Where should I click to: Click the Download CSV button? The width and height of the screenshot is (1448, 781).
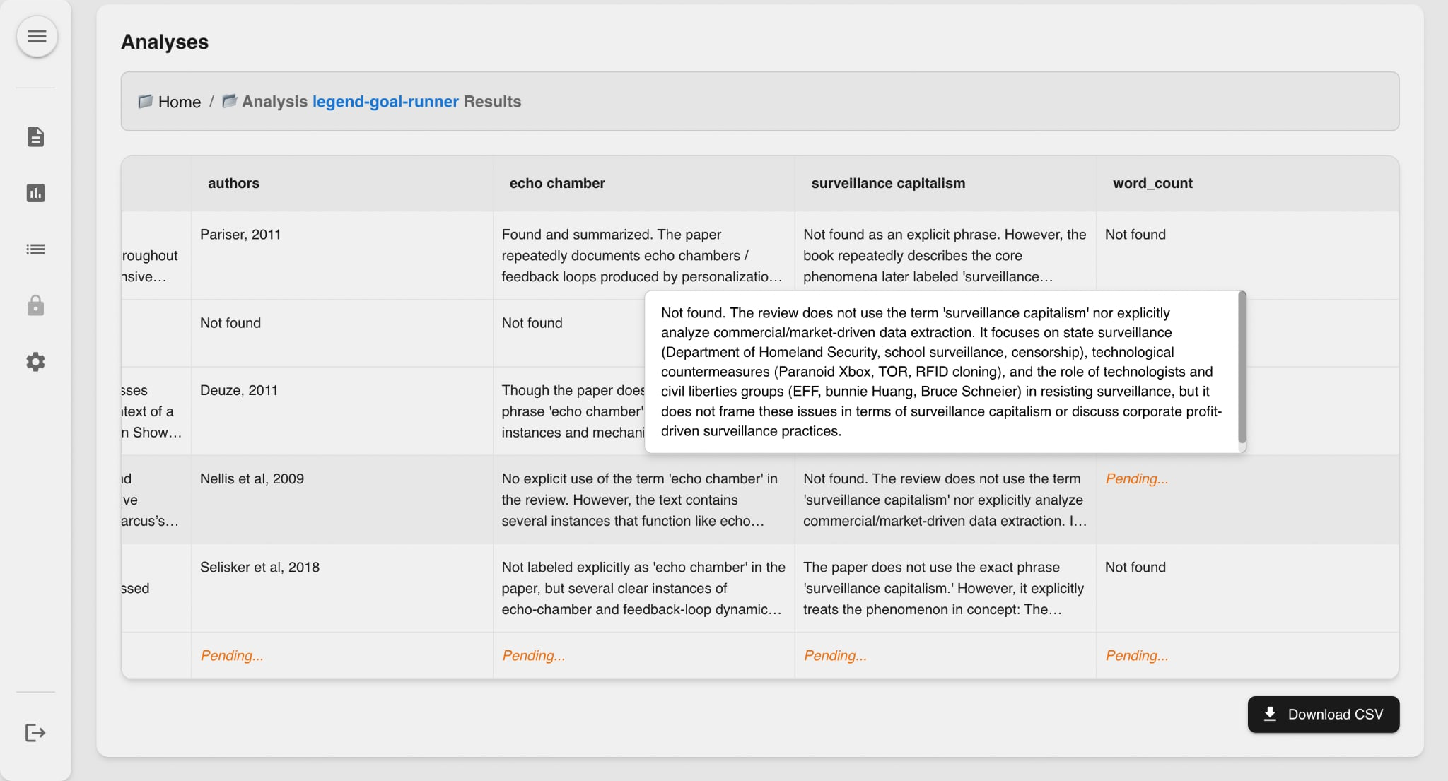[x=1323, y=714]
